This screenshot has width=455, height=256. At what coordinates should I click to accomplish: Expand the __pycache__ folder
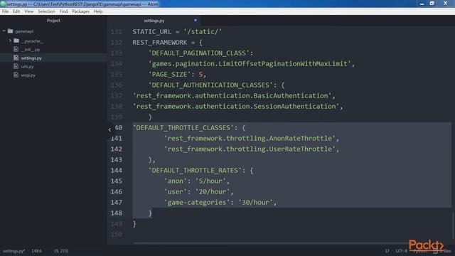[10, 41]
